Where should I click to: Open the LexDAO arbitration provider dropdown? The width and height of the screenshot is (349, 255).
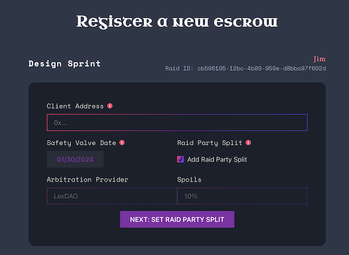coord(112,196)
